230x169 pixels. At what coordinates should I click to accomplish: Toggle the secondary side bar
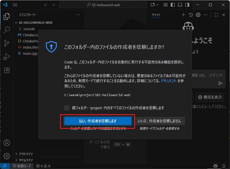coord(187,5)
